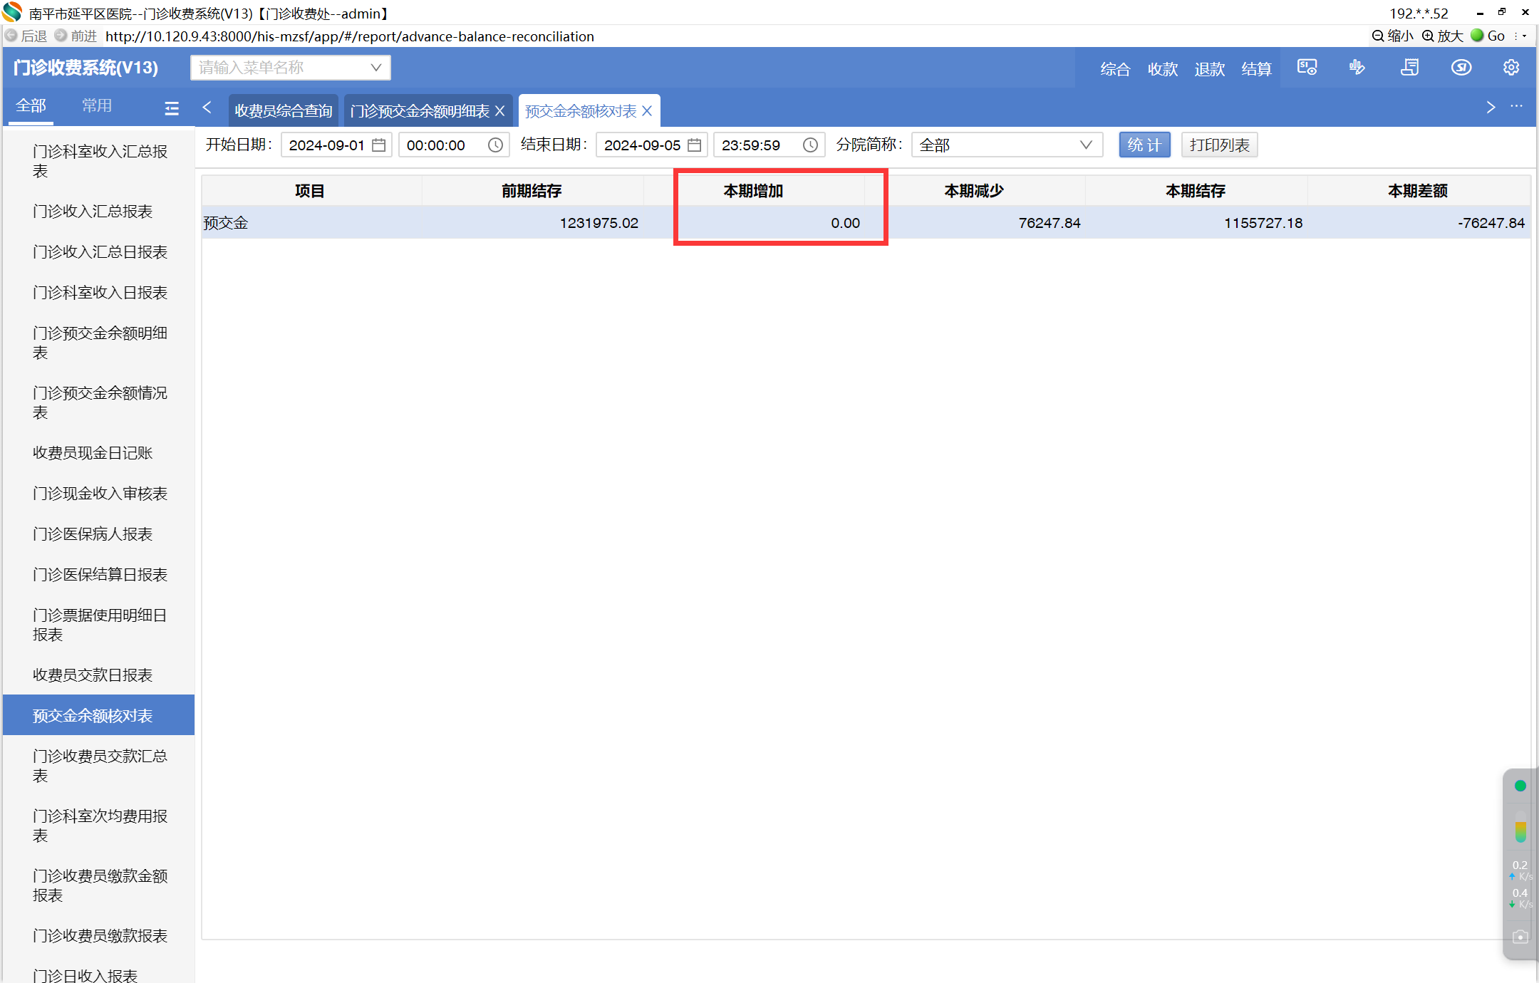Select 收费员现金日记账 in sidebar
This screenshot has height=983, width=1539.
pyautogui.click(x=93, y=453)
